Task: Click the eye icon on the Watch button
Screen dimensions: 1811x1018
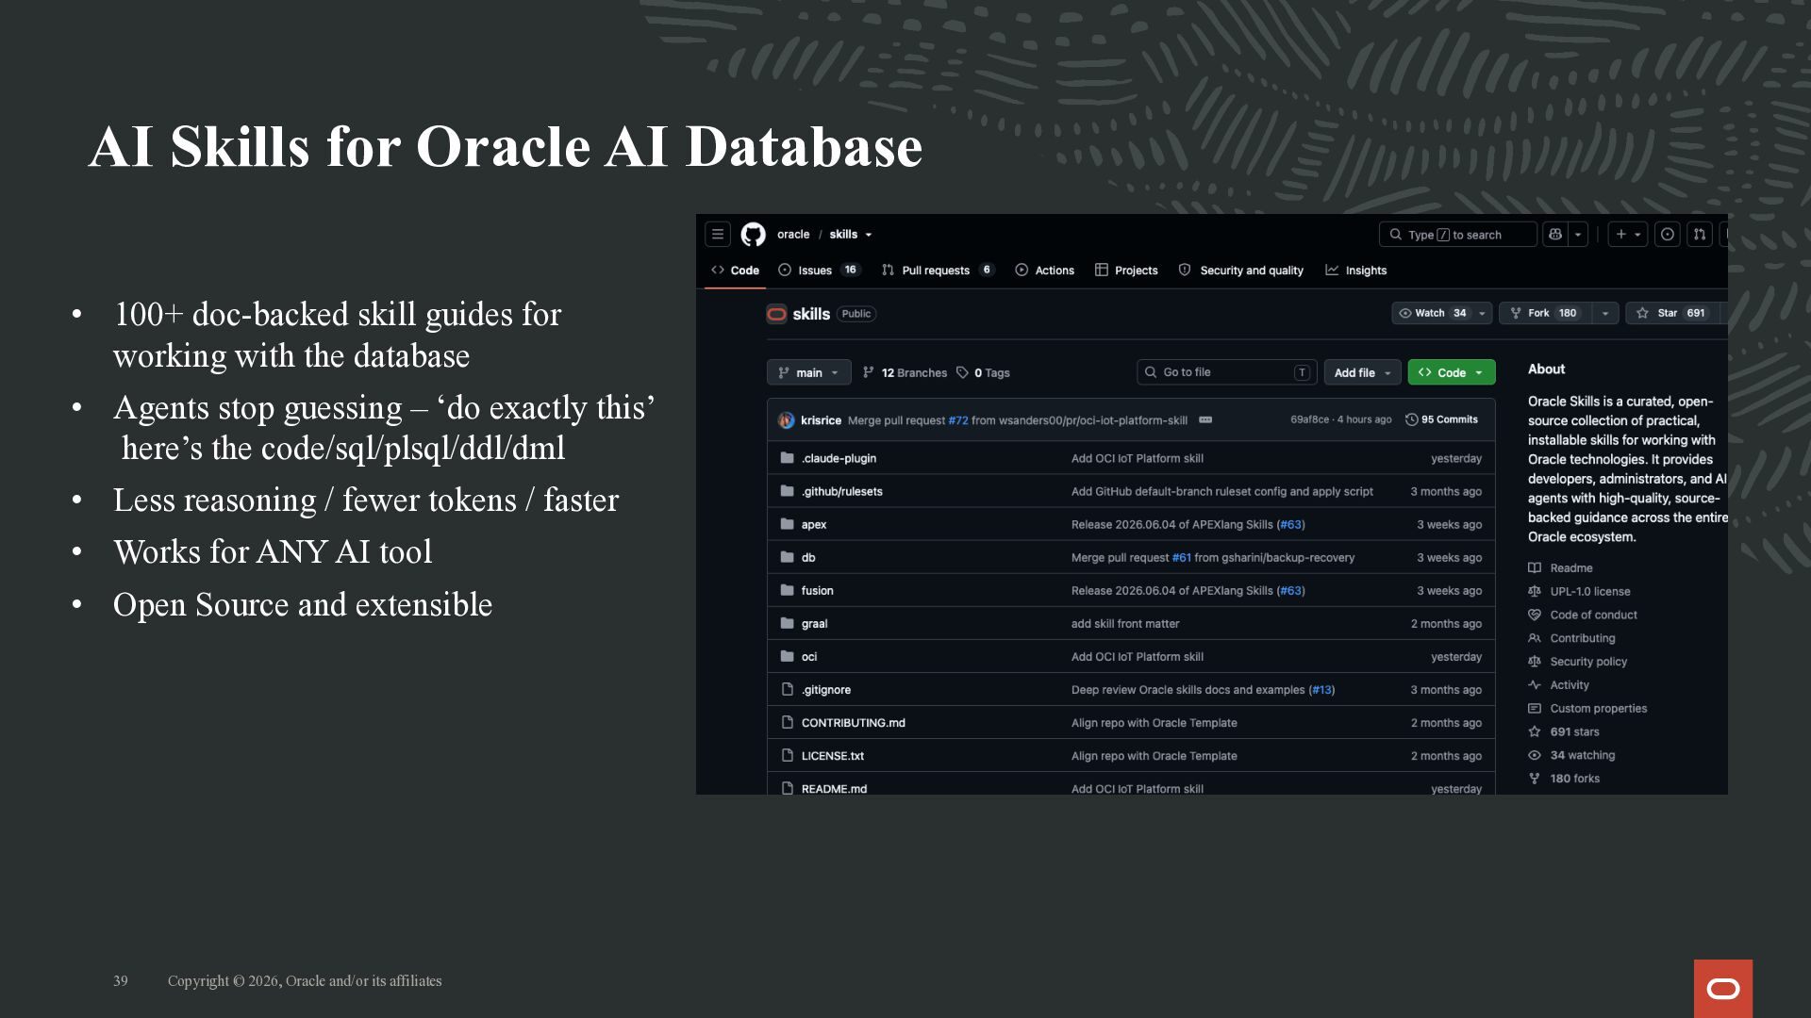Action: pos(1405,313)
